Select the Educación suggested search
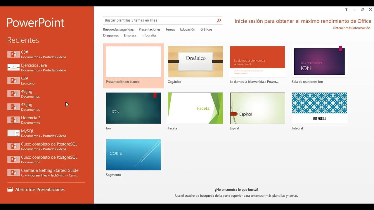This screenshot has width=374, height=210. tap(188, 29)
